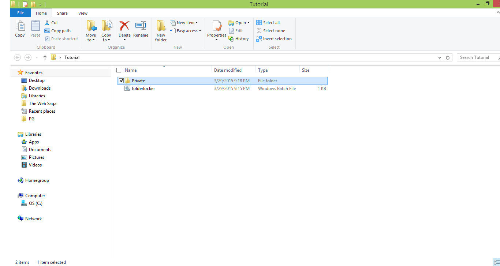Open file History using the History icon
The width and height of the screenshot is (500, 266).
[239, 38]
